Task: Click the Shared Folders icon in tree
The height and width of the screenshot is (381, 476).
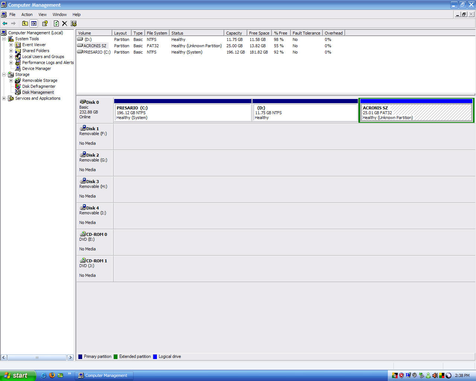Action: point(18,51)
